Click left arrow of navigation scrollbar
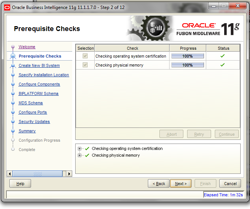The height and width of the screenshot is (209, 250). (x=10, y=173)
